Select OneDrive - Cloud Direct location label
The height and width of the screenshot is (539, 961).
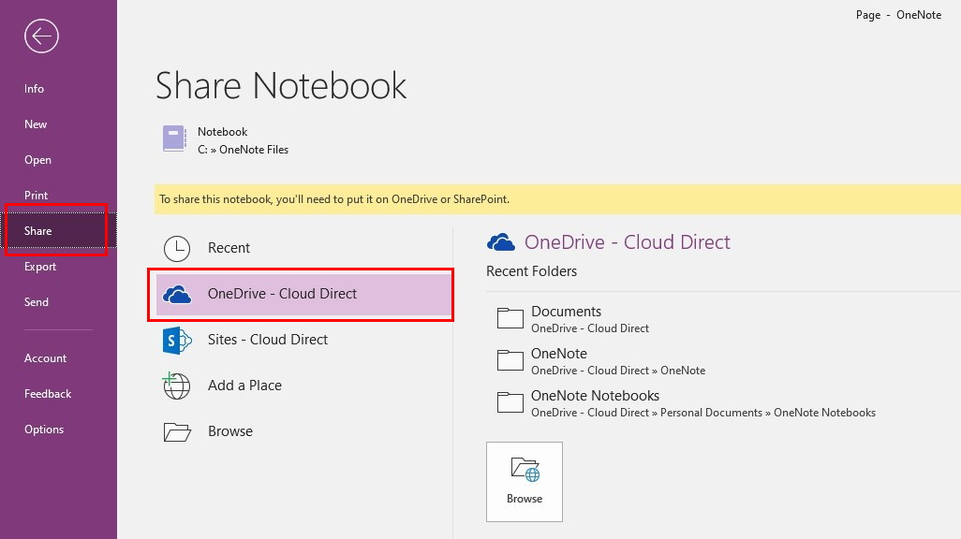tap(282, 294)
